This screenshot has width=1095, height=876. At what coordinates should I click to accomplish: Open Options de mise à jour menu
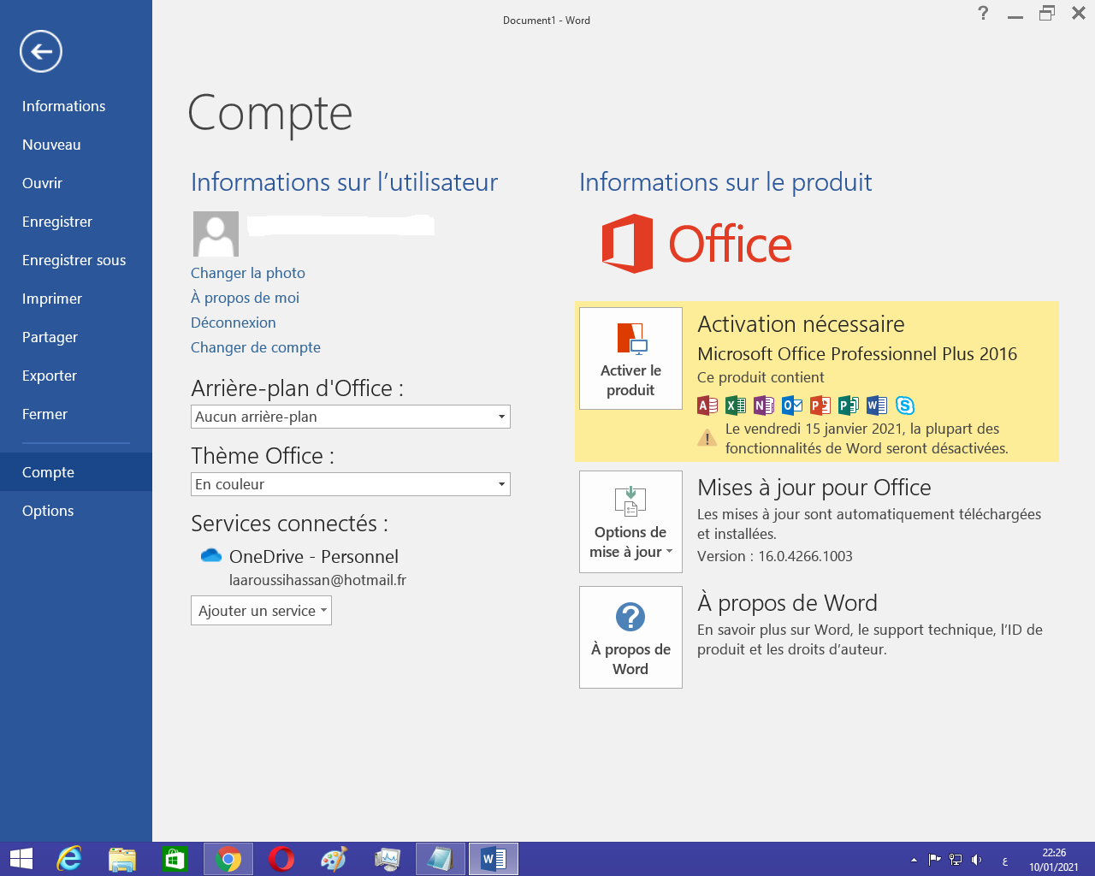coord(630,522)
